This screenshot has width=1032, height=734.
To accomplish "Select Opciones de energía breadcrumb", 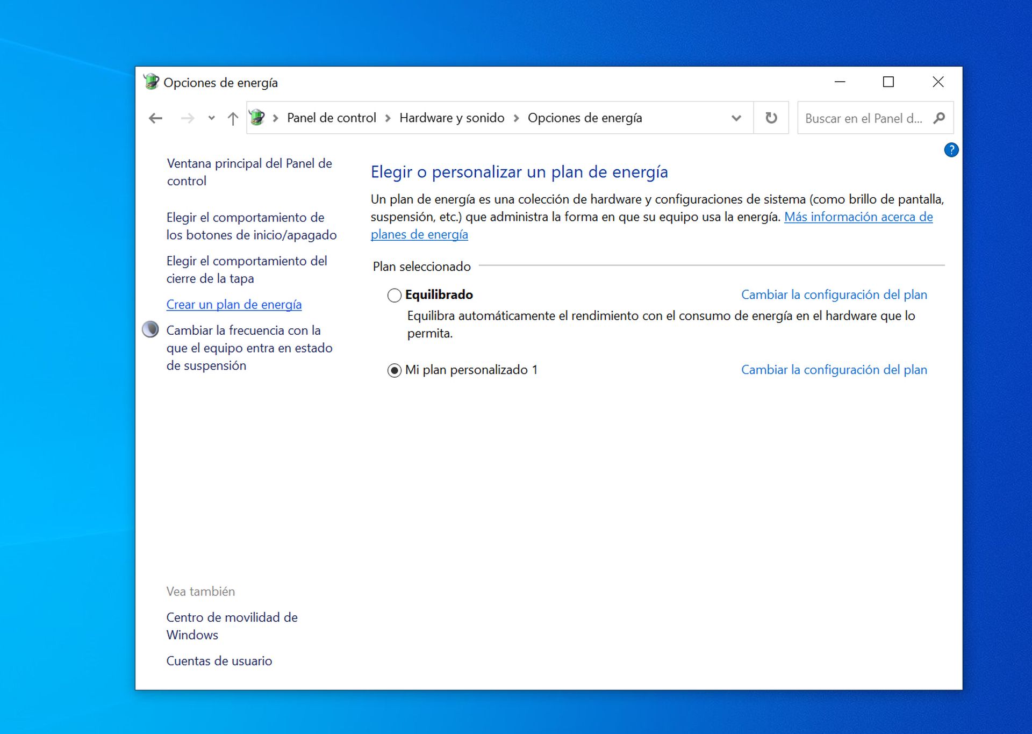I will click(585, 118).
